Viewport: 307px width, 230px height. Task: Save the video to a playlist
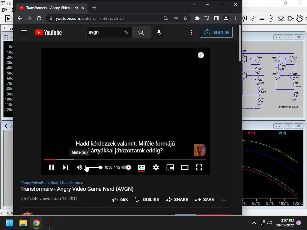click(x=204, y=199)
